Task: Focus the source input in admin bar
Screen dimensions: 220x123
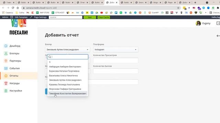Action: (x=66, y=17)
